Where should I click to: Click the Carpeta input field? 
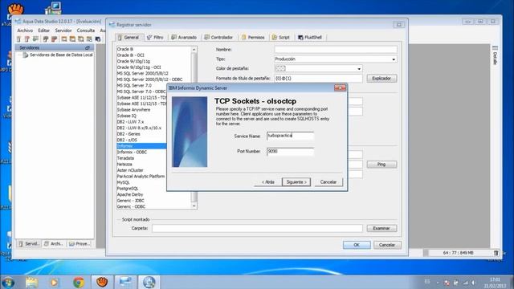coord(257,228)
